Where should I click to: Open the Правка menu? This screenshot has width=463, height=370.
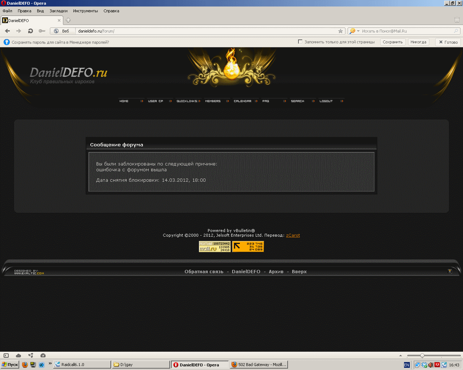point(25,11)
